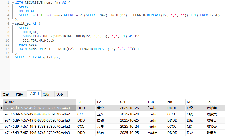Open the 摘要 tab
Screen dimensions: 230x137
pos(19,94)
